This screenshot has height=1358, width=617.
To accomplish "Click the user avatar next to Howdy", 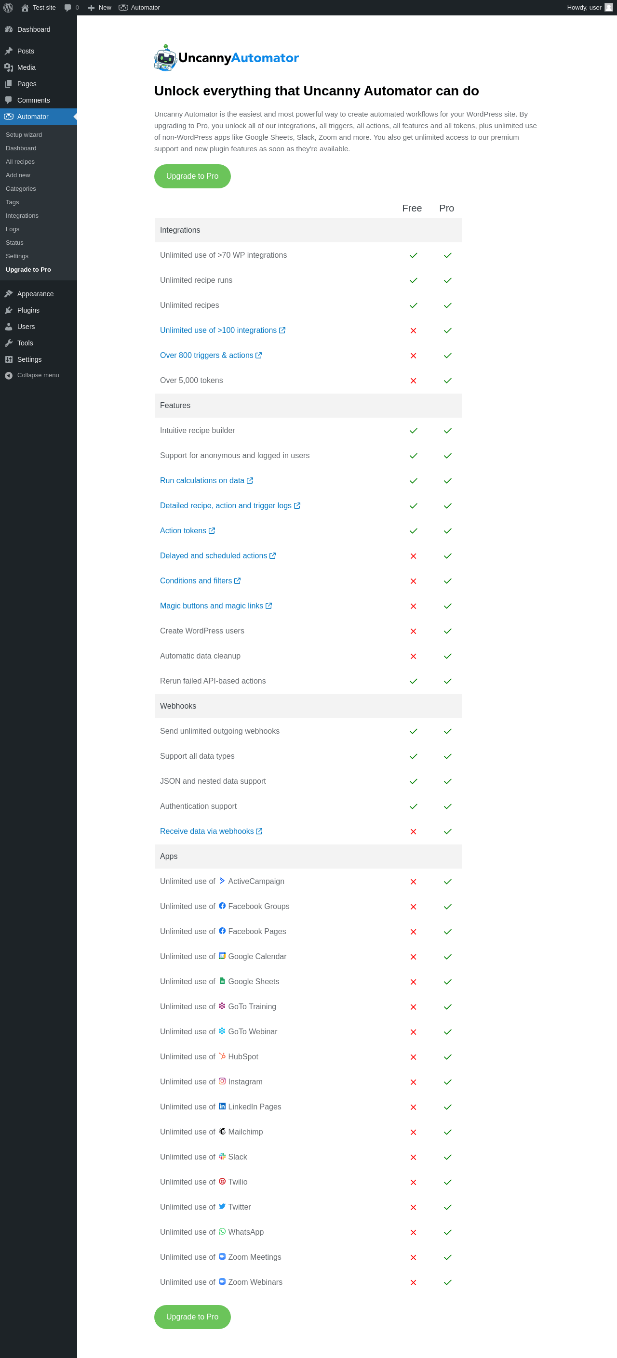I will click(608, 7).
